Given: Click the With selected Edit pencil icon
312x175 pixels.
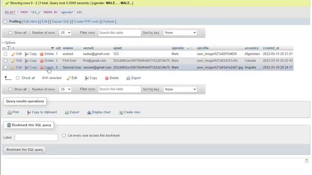Looking at the screenshot, I should point(69,78).
